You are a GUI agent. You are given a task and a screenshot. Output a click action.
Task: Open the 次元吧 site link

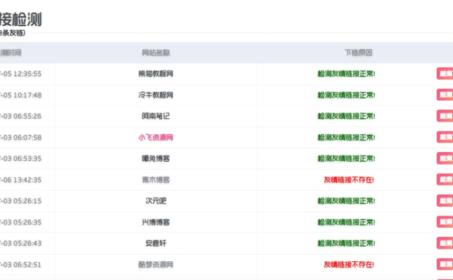tap(155, 201)
